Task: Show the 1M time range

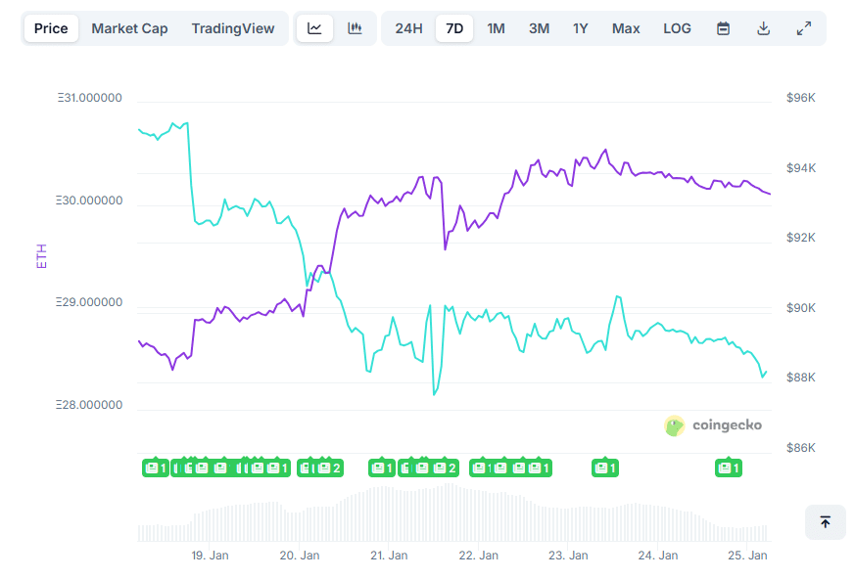Action: point(497,28)
